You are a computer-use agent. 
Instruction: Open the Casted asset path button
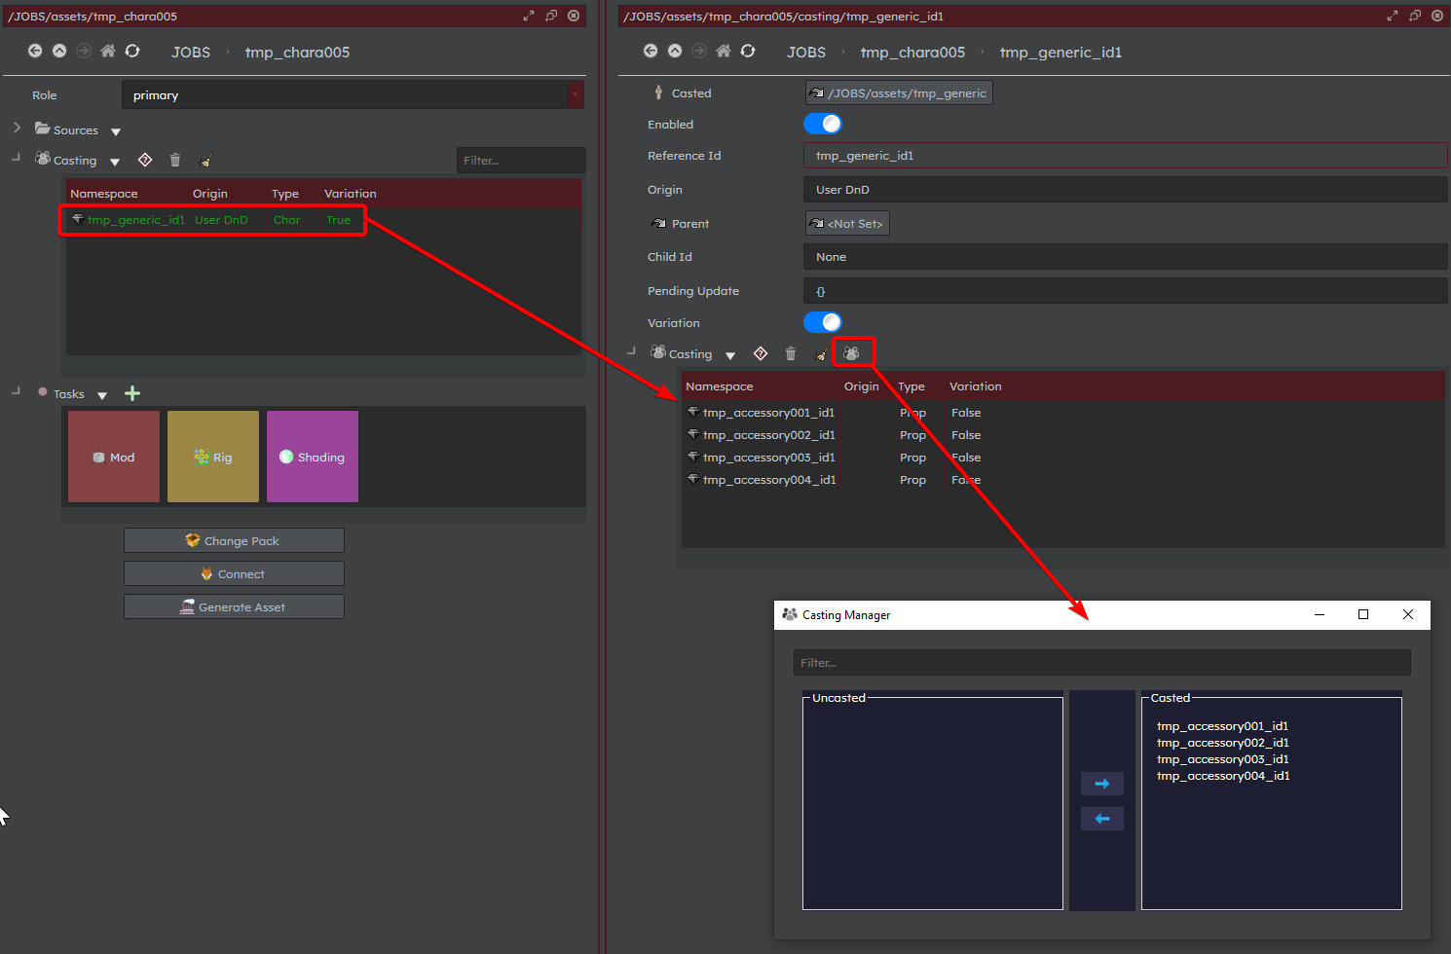(x=899, y=92)
